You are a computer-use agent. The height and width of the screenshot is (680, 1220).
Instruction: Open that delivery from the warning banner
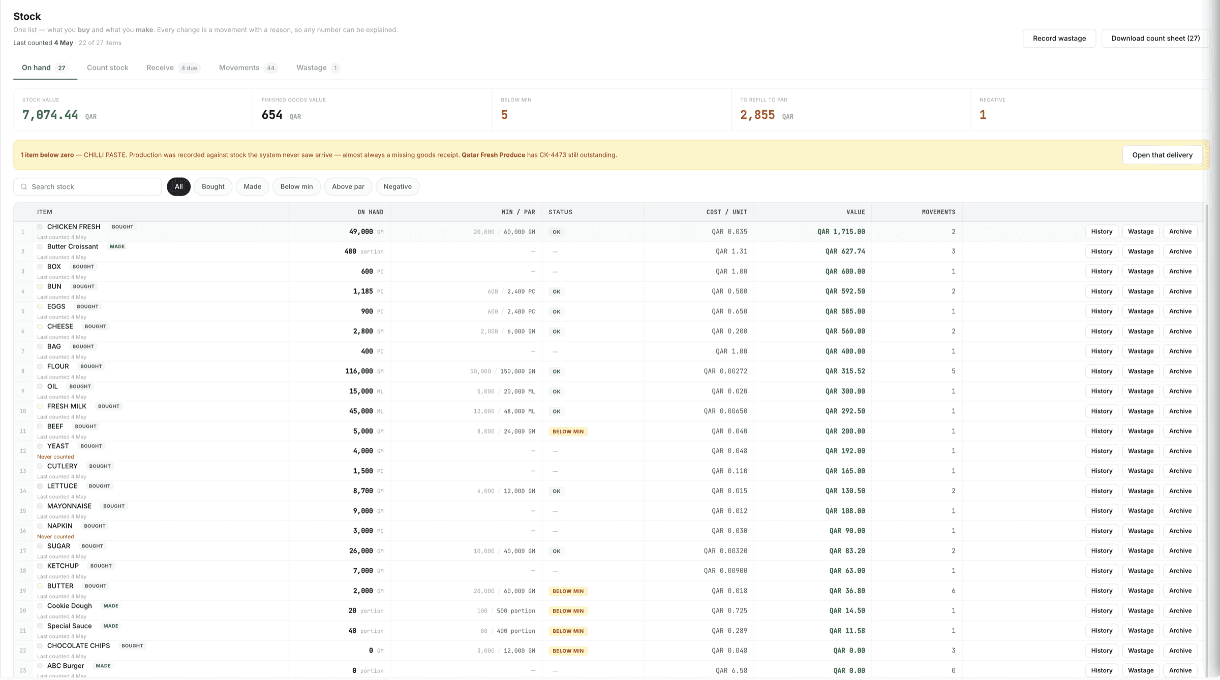1162,155
